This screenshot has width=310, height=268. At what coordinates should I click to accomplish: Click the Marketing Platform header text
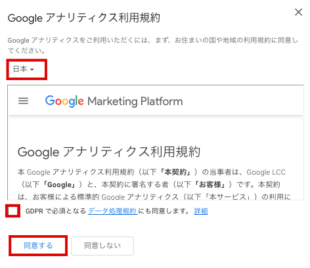[x=135, y=101]
